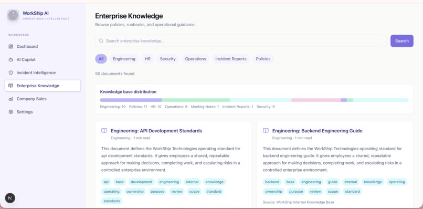Open Company Sales section

pyautogui.click(x=43, y=99)
